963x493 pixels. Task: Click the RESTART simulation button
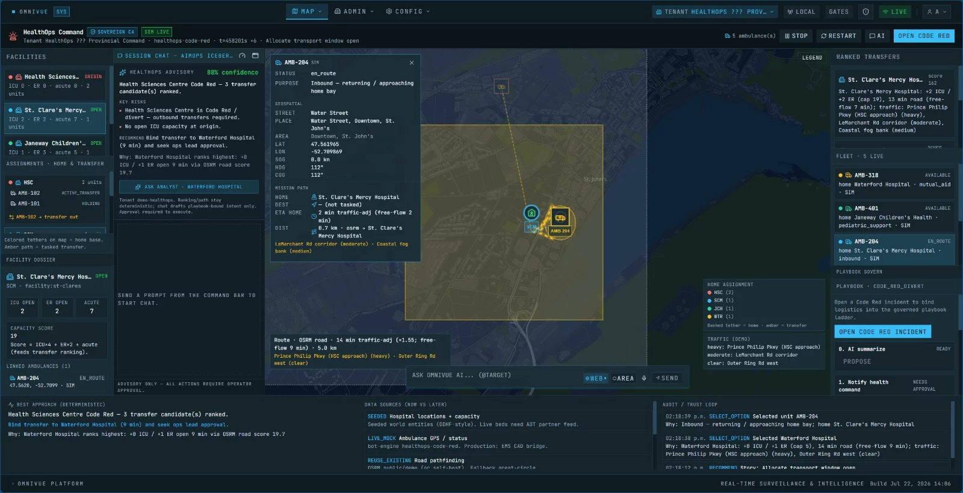pos(838,36)
